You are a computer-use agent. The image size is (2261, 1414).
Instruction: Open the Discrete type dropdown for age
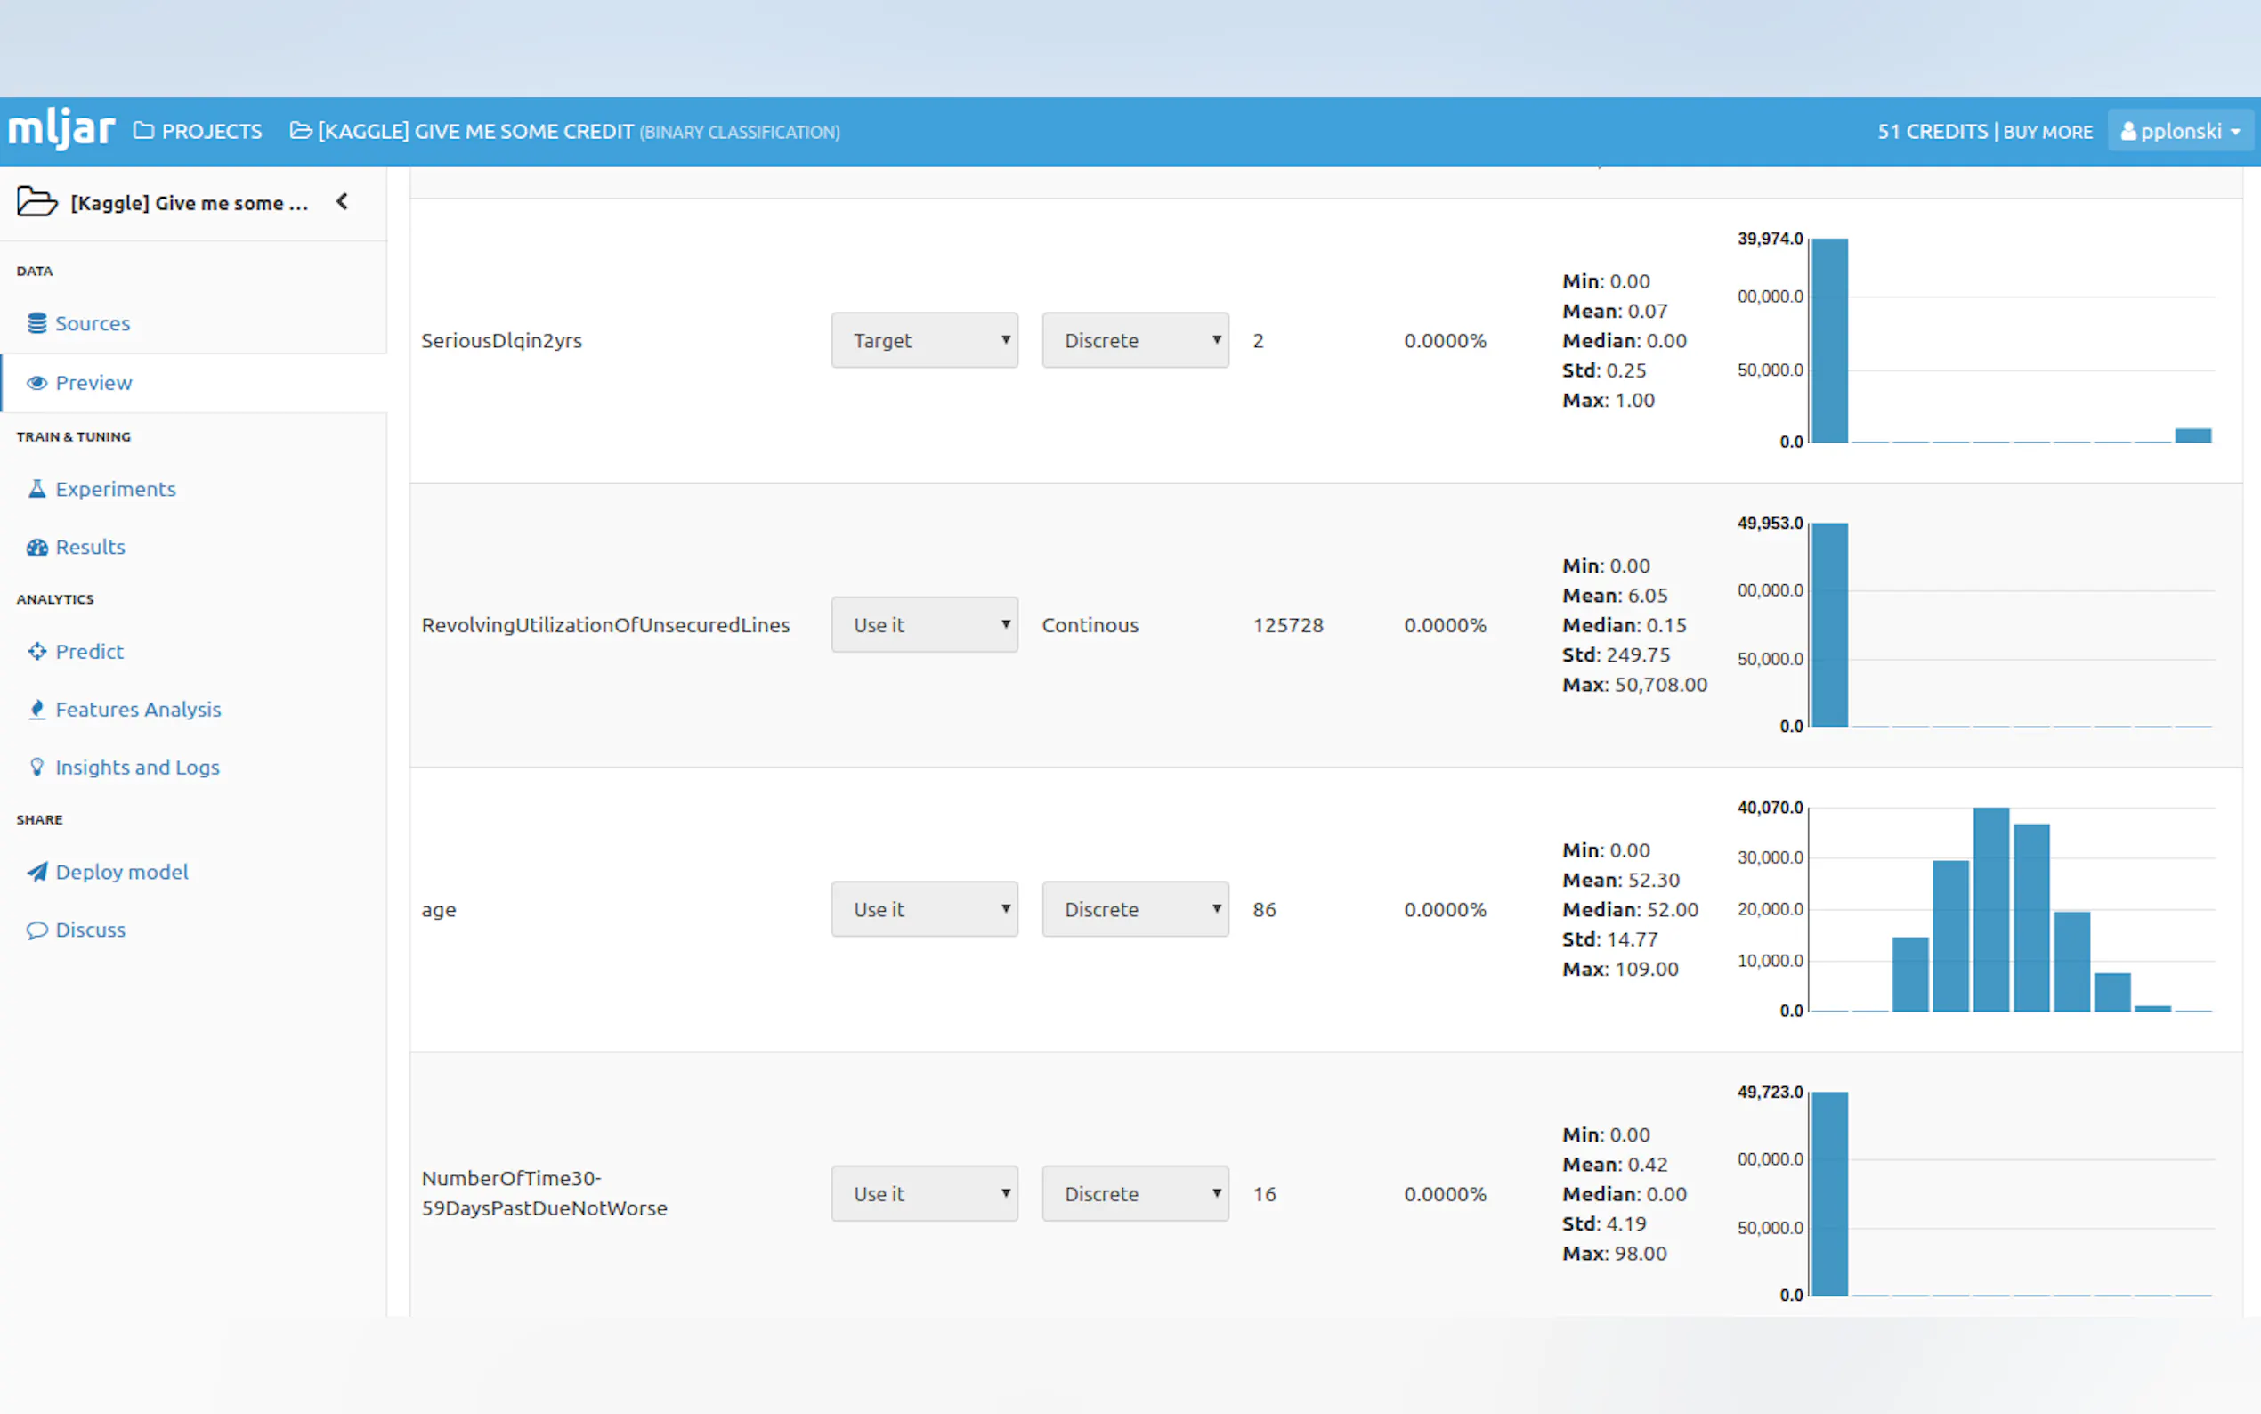click(1135, 909)
